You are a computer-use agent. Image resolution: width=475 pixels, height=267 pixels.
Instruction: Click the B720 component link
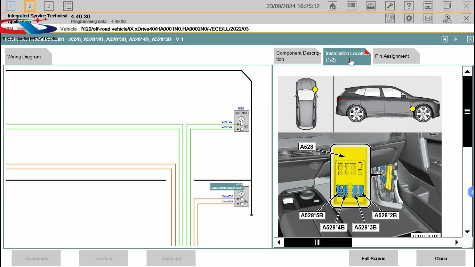click(241, 108)
